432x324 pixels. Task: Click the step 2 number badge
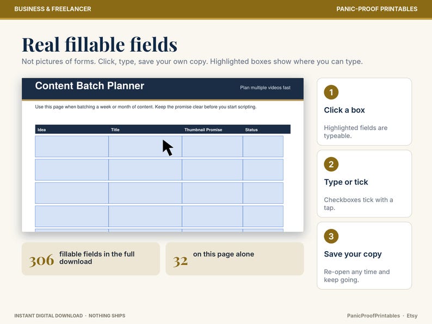point(331,164)
